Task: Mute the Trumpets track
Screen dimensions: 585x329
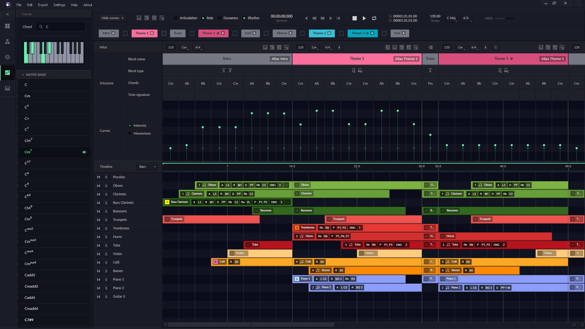Action: (98, 220)
